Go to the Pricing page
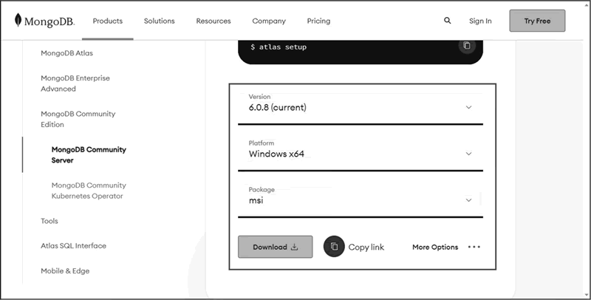591x300 pixels. pyautogui.click(x=318, y=21)
